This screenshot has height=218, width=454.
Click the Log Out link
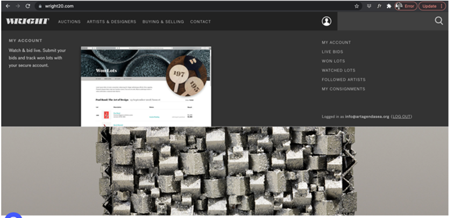point(401,117)
